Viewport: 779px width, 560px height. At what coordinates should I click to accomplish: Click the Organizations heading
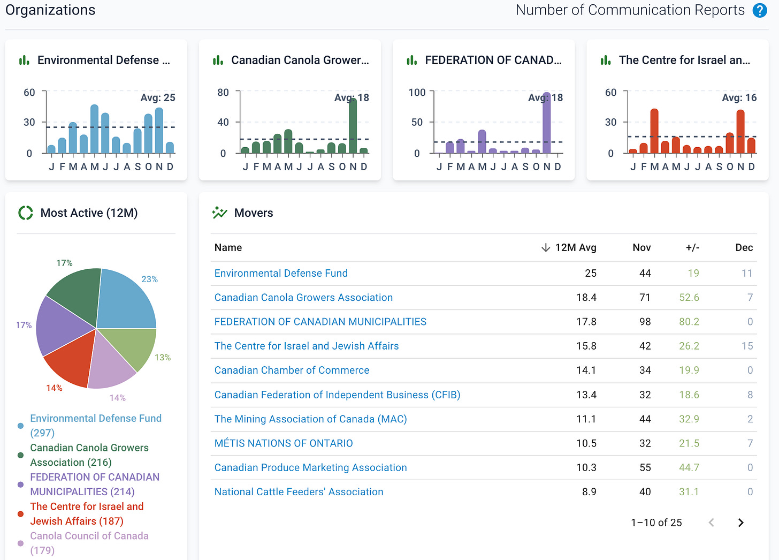tap(50, 10)
